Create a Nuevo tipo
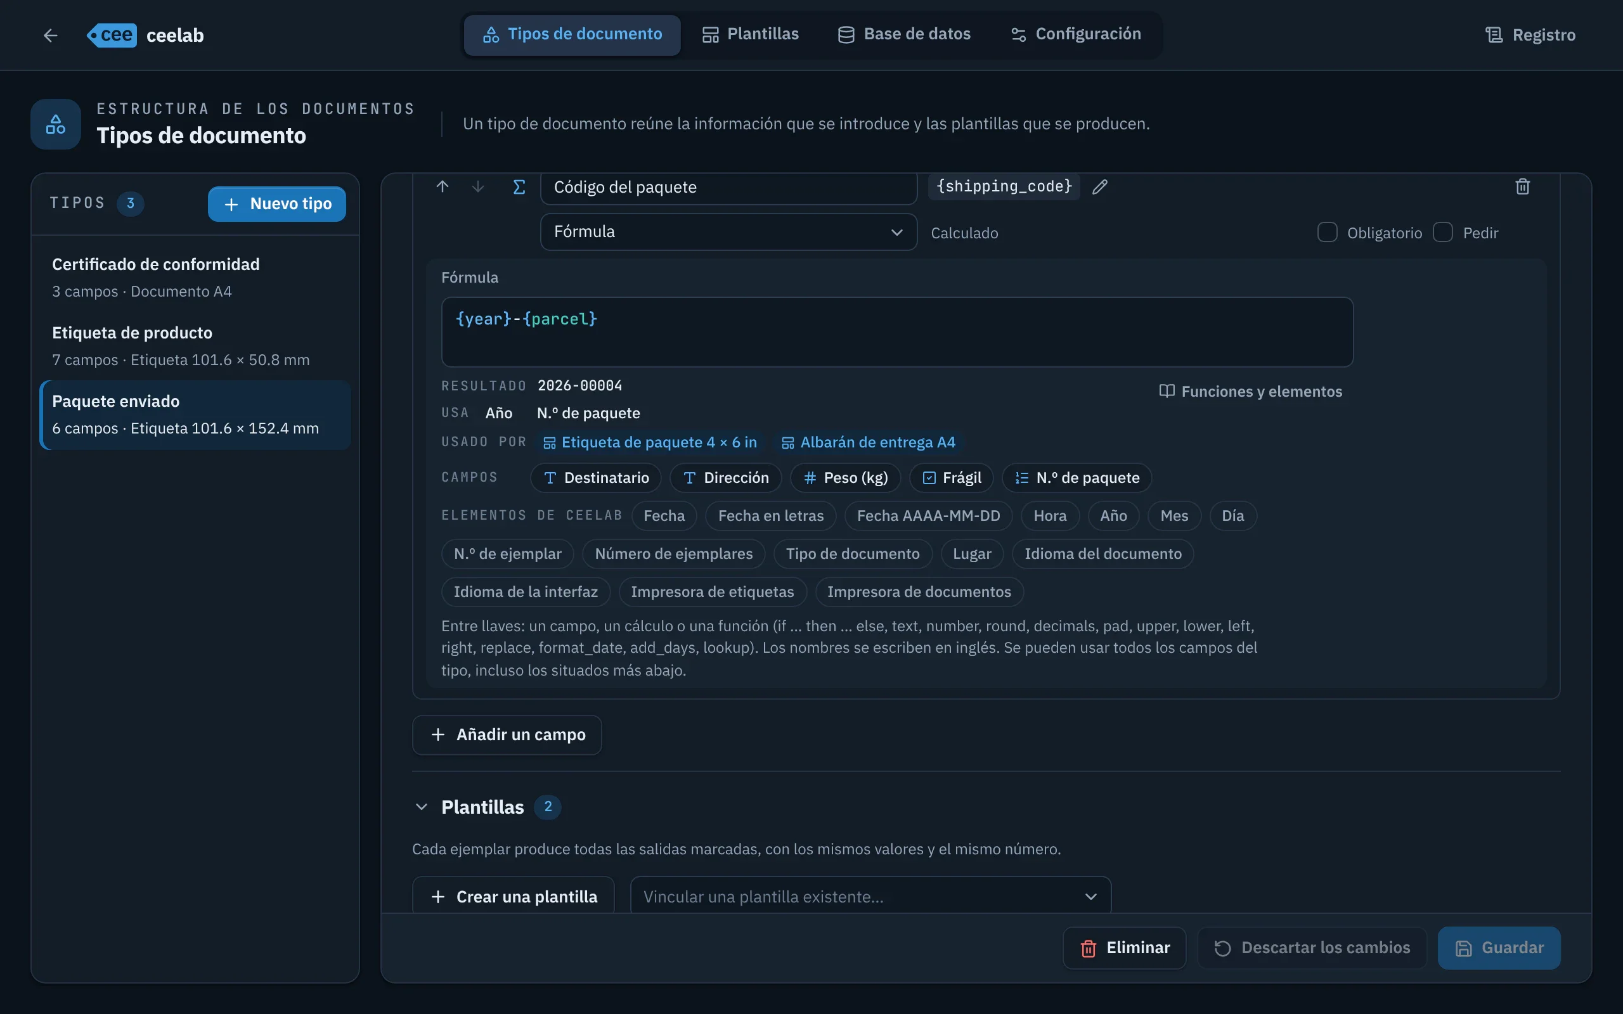The image size is (1623, 1014). click(x=277, y=204)
